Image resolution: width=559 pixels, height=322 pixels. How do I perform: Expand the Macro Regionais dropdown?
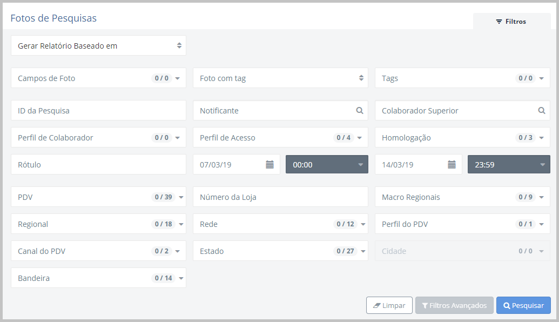(462, 197)
